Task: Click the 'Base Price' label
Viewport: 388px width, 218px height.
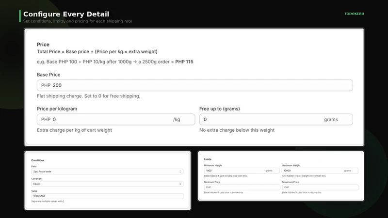Action: coord(48,75)
